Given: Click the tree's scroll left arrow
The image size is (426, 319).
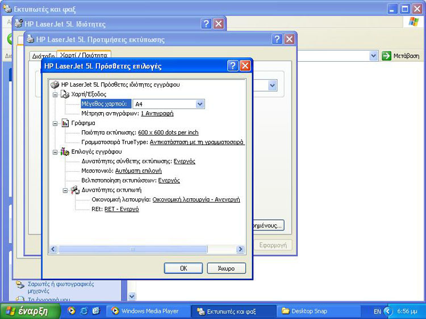Looking at the screenshot, I should click(x=53, y=249).
